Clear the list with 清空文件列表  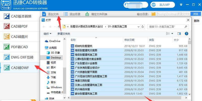pos(96,14)
